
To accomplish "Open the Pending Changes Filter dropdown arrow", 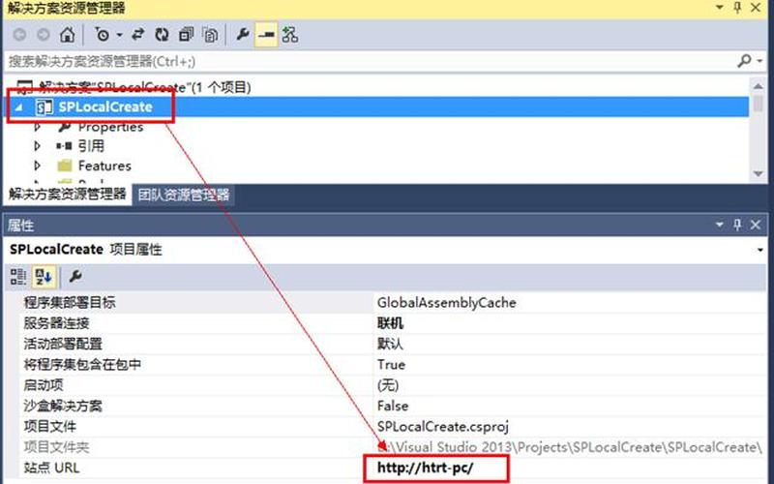I will (119, 35).
